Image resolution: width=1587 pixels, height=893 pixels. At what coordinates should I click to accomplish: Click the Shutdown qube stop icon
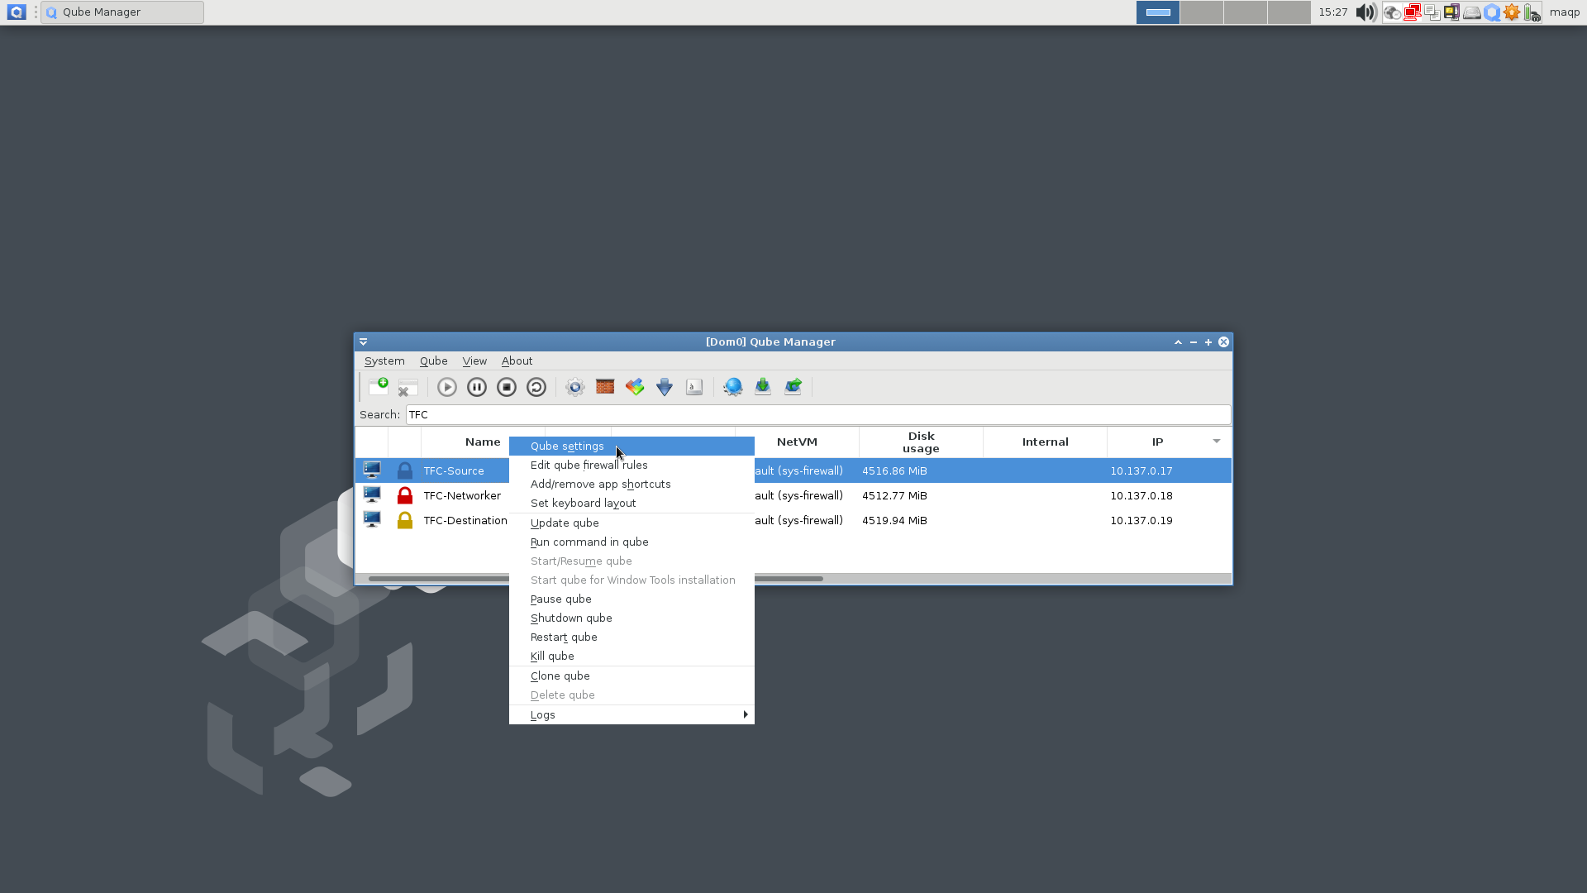tap(507, 387)
